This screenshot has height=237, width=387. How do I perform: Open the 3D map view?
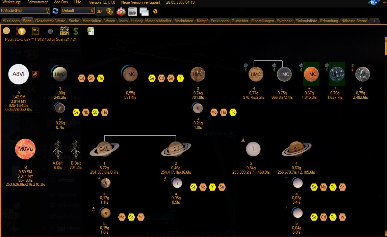point(100,11)
